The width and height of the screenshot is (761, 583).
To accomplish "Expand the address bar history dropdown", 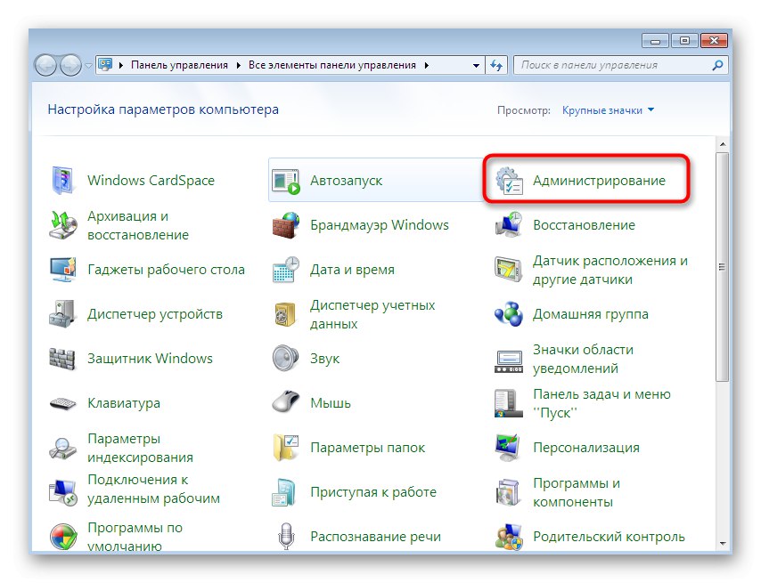I will 476,66.
